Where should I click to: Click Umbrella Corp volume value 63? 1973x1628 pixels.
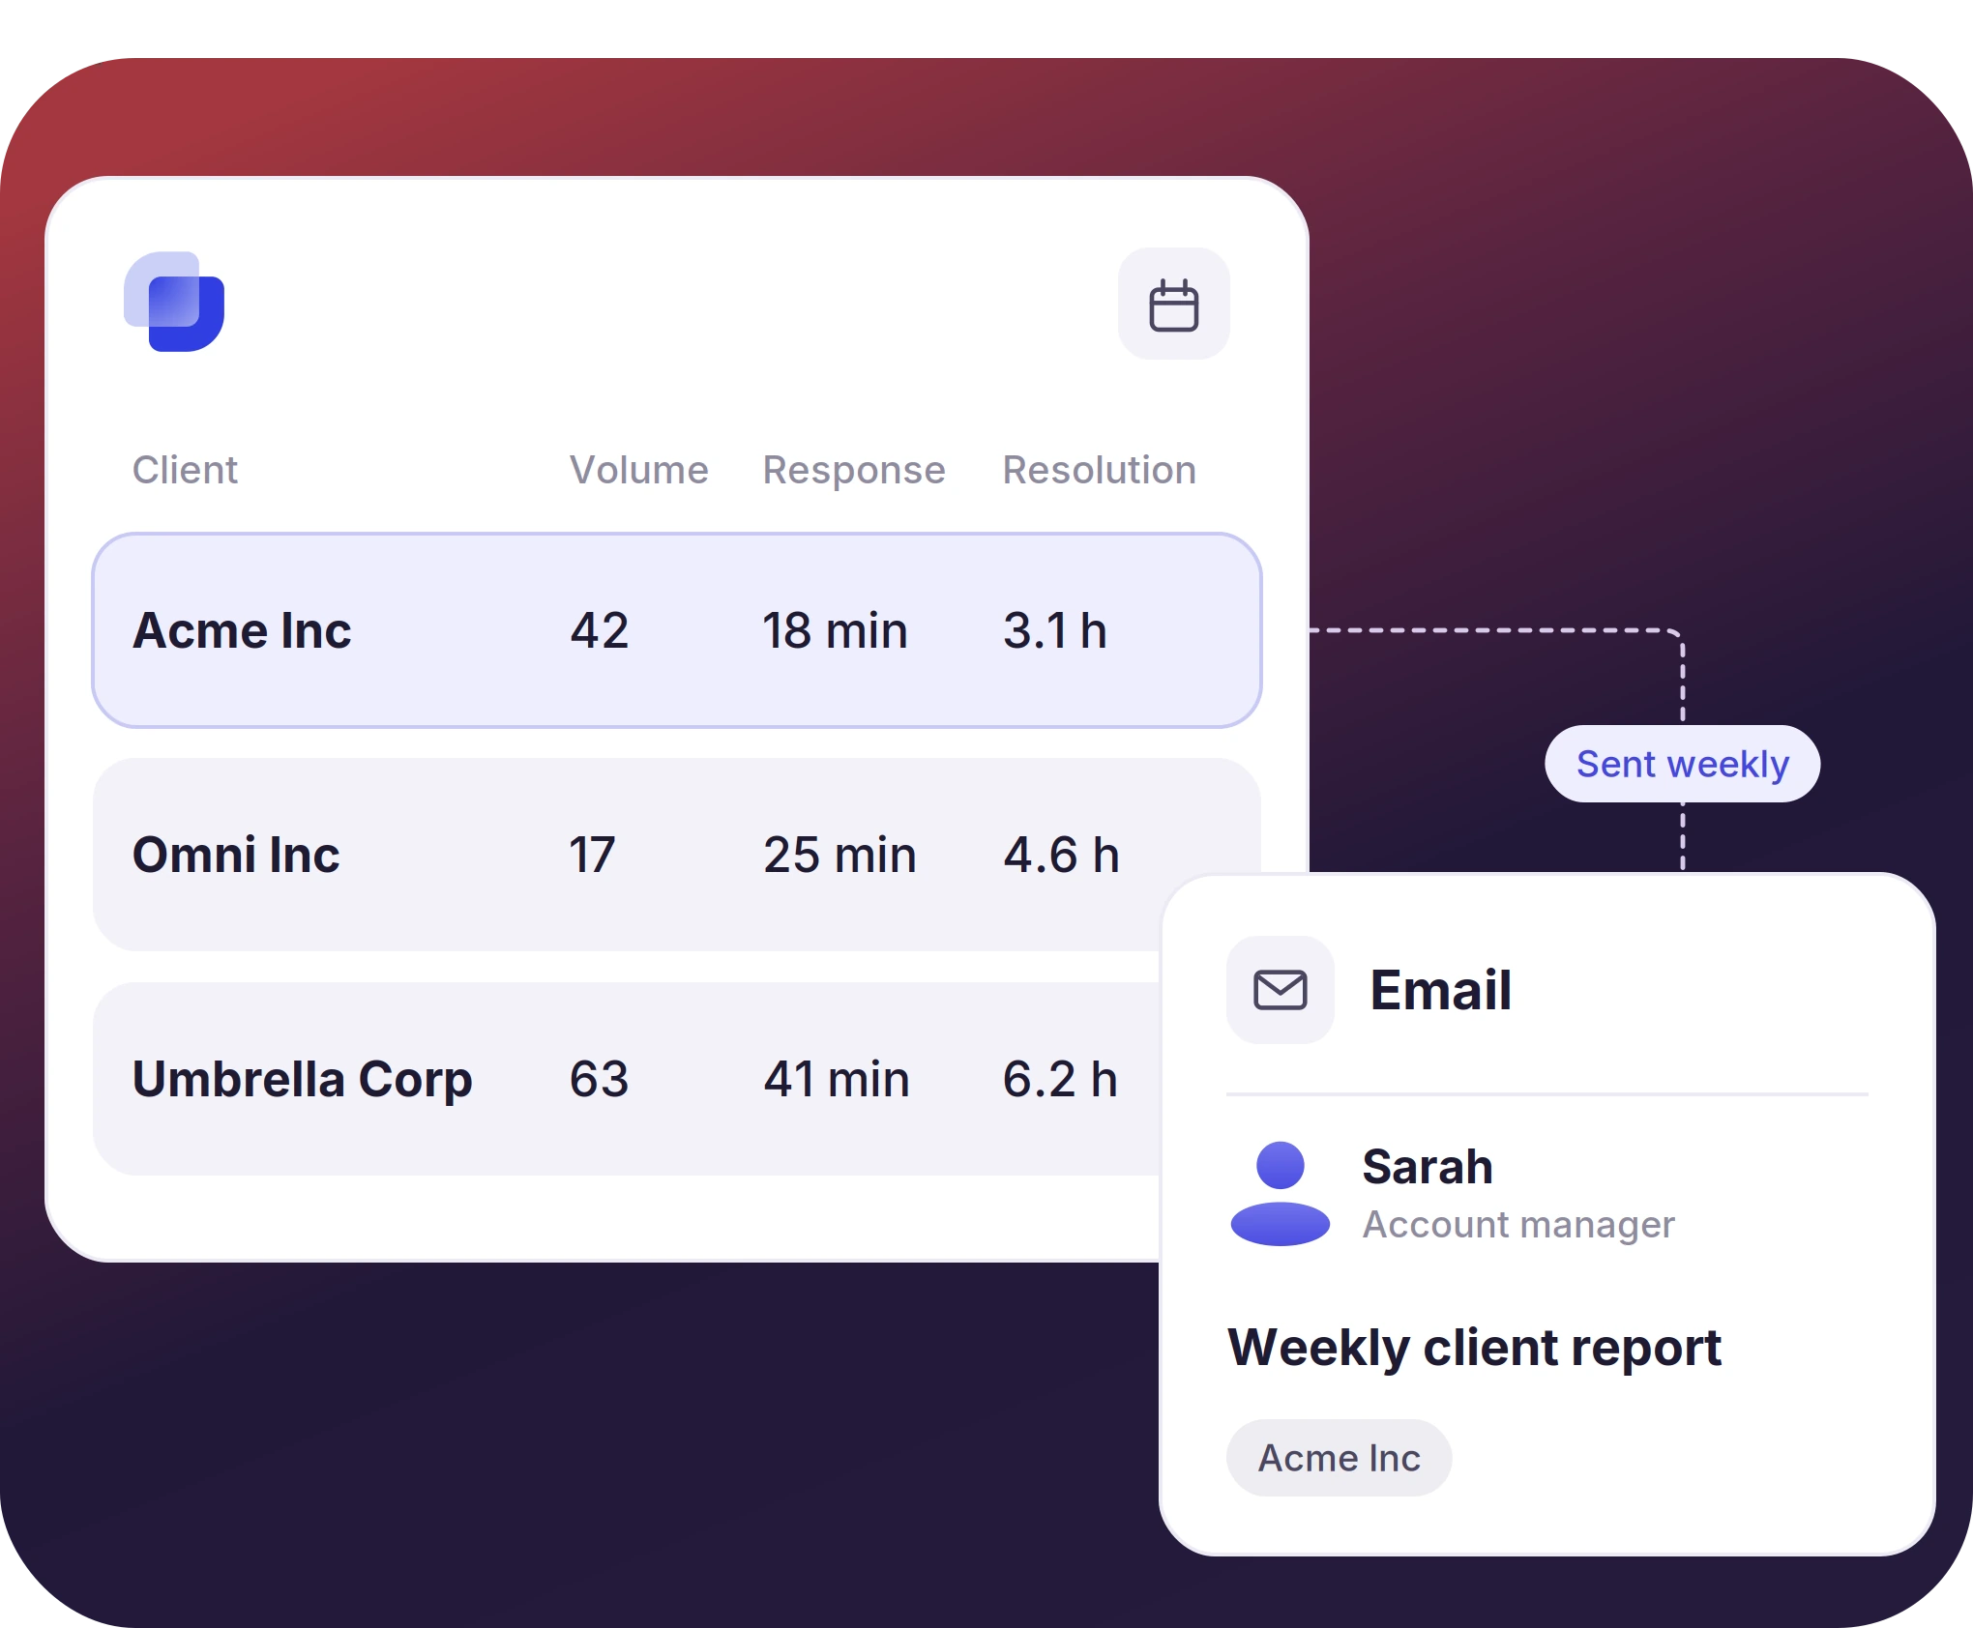pos(599,1079)
